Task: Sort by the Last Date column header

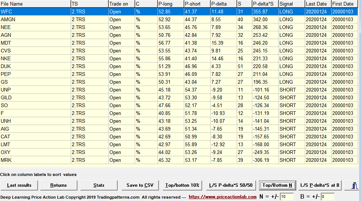Action: pyautogui.click(x=317, y=4)
